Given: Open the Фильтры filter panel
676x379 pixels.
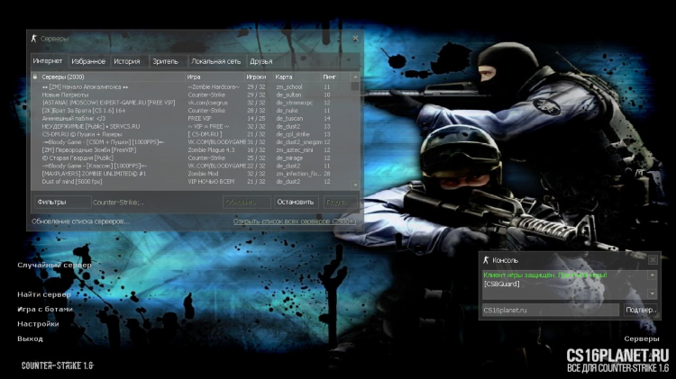Looking at the screenshot, I should [62, 202].
